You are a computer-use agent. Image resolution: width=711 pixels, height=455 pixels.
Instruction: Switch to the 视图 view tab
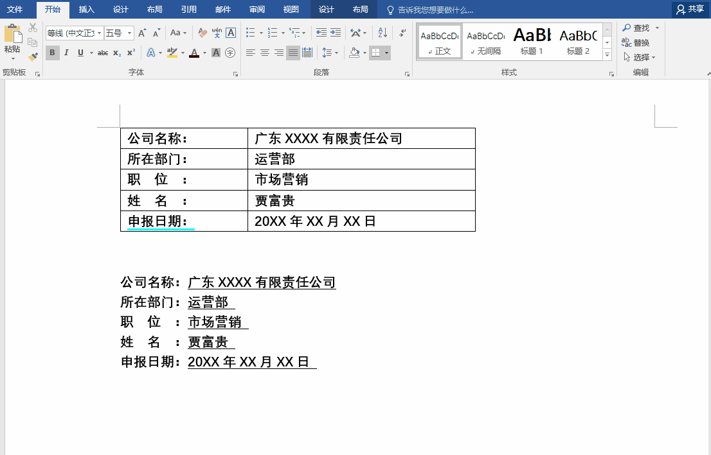[x=291, y=10]
